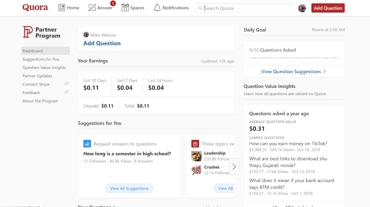
Task: Click the Unpaid $0.11 amount
Action: 107,106
